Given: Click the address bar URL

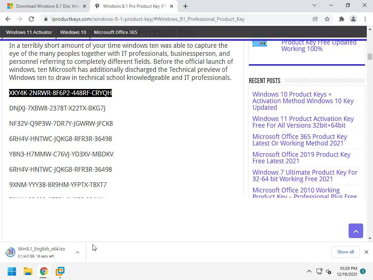Looking at the screenshot, I should click(x=148, y=19).
